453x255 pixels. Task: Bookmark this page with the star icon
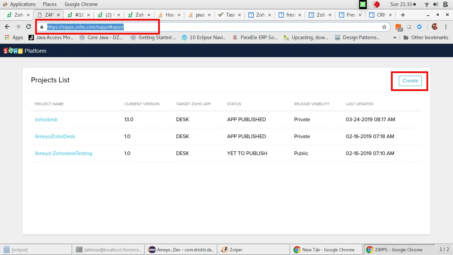coord(384,27)
